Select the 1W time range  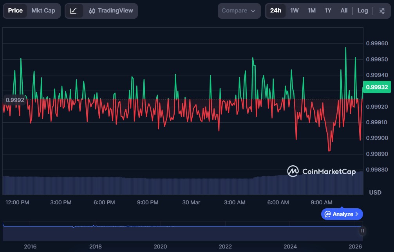pyautogui.click(x=294, y=11)
